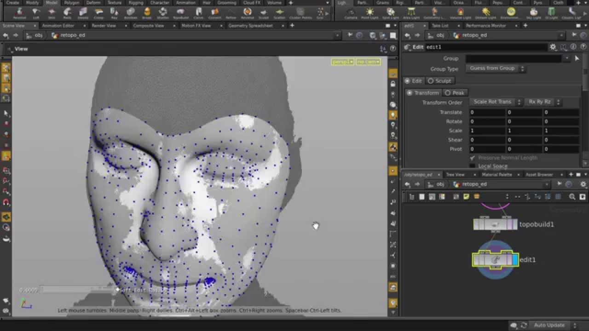Choose the Transform radio option
The height and width of the screenshot is (331, 589).
pyautogui.click(x=423, y=93)
